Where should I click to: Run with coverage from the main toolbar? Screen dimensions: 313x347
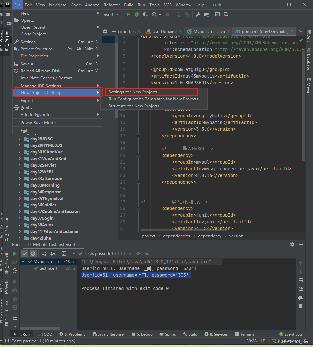click(145, 14)
